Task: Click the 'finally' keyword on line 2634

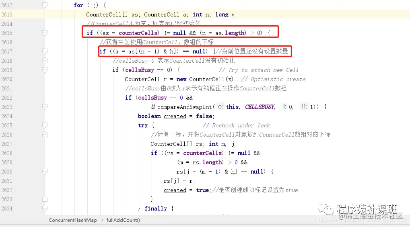Action: [156, 209]
